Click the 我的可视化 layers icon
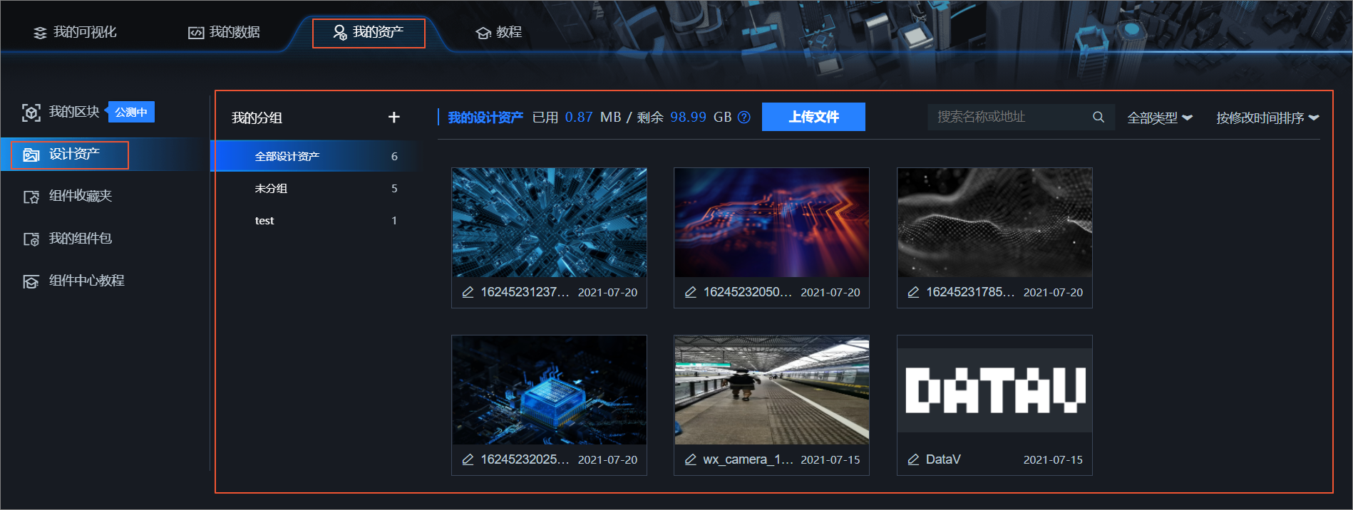The height and width of the screenshot is (510, 1353). point(40,33)
